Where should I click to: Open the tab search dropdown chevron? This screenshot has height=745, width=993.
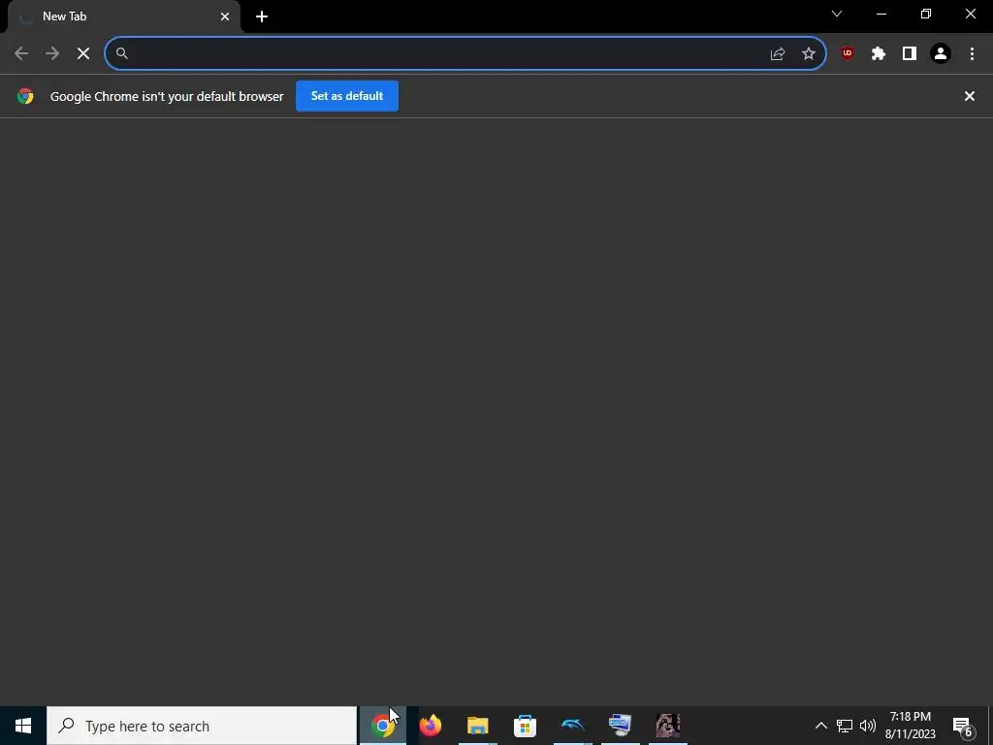837,14
